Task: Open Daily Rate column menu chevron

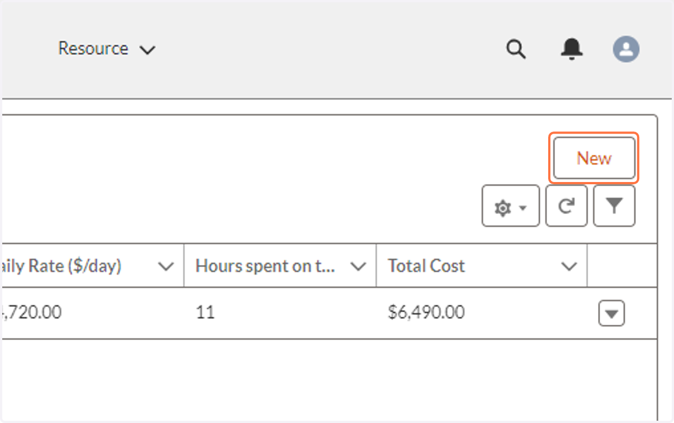Action: click(x=166, y=267)
